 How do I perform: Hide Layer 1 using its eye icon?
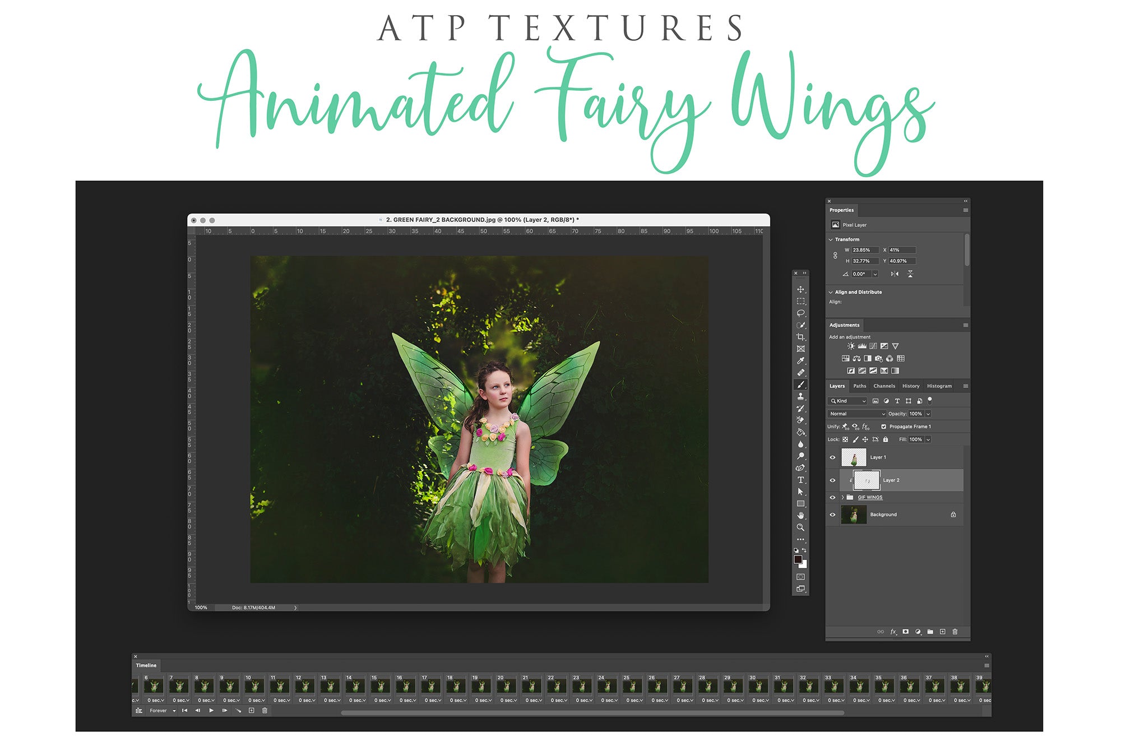pyautogui.click(x=832, y=457)
